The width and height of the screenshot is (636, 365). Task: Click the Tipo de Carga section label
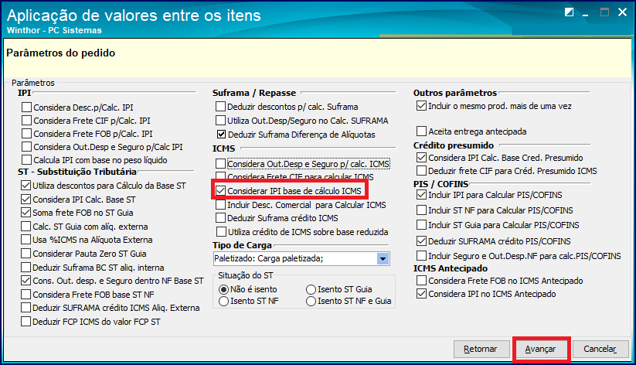pyautogui.click(x=242, y=245)
